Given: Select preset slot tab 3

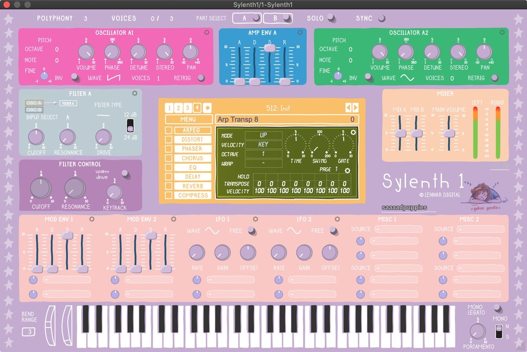Looking at the screenshot, I should click(188, 108).
